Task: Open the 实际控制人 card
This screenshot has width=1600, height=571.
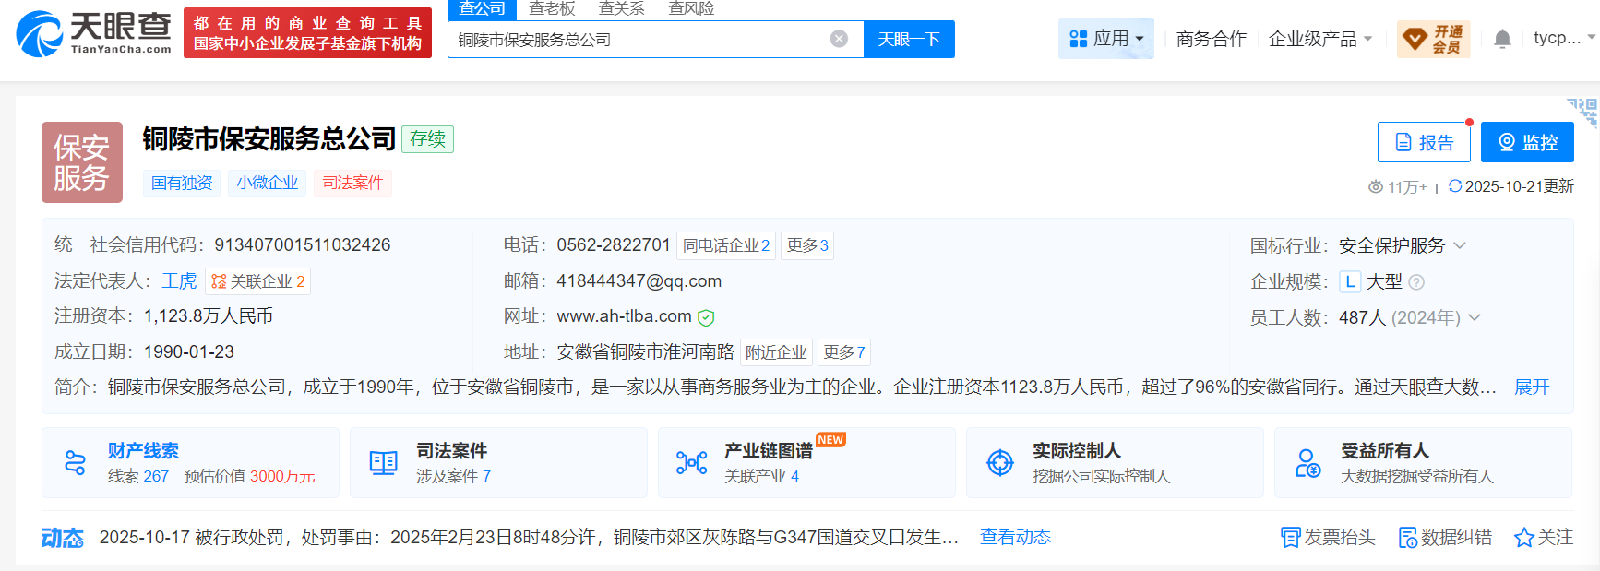Action: [1115, 462]
